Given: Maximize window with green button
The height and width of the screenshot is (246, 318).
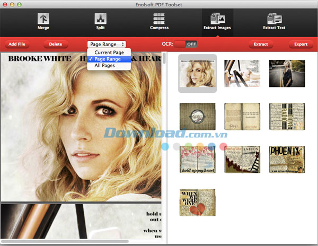Looking at the screenshot, I should (x=19, y=4).
